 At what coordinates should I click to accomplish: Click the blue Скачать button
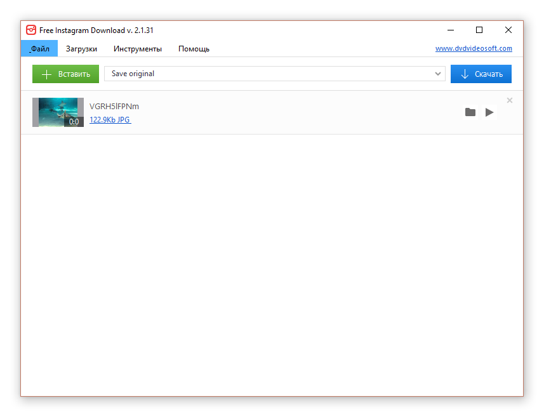[x=481, y=74]
